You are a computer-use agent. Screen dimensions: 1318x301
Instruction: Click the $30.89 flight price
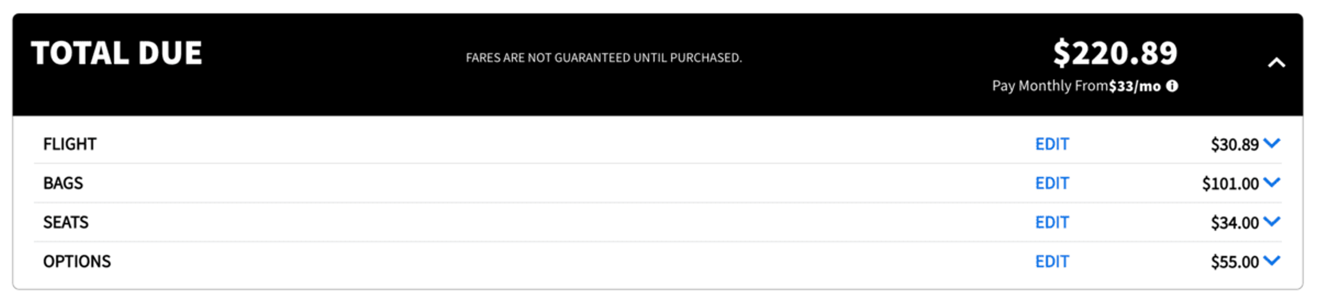[1235, 145]
